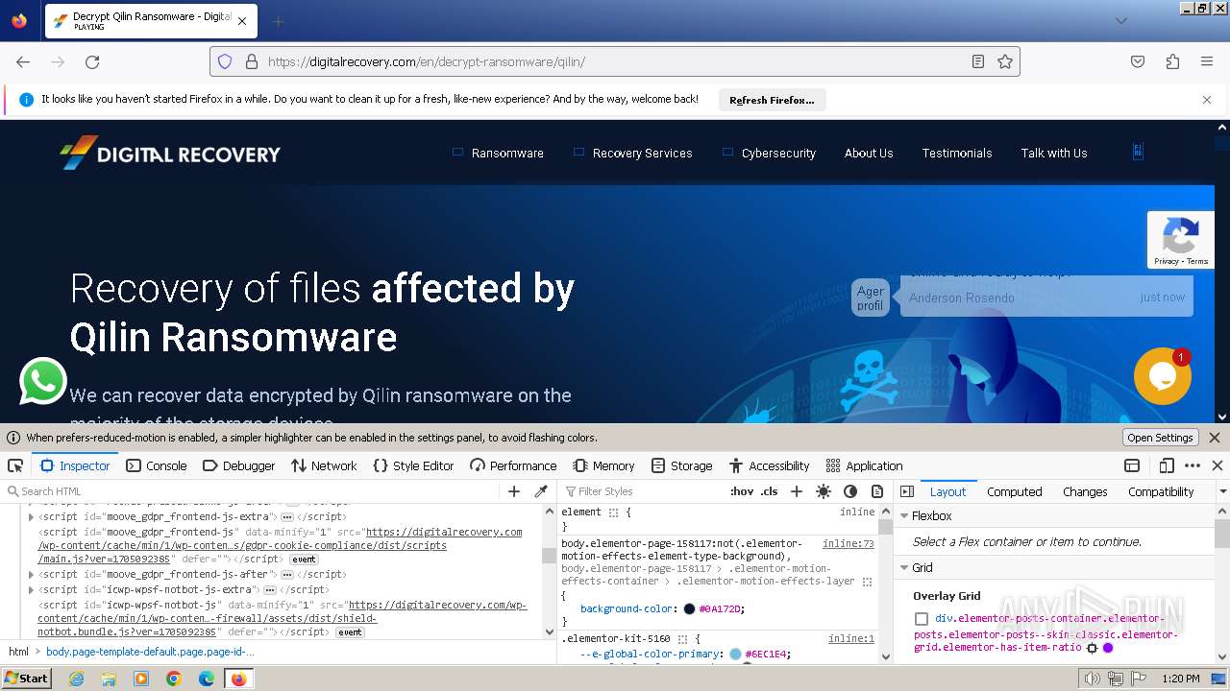This screenshot has height=691, width=1230.
Task: Open the Storage tab
Action: click(x=681, y=465)
